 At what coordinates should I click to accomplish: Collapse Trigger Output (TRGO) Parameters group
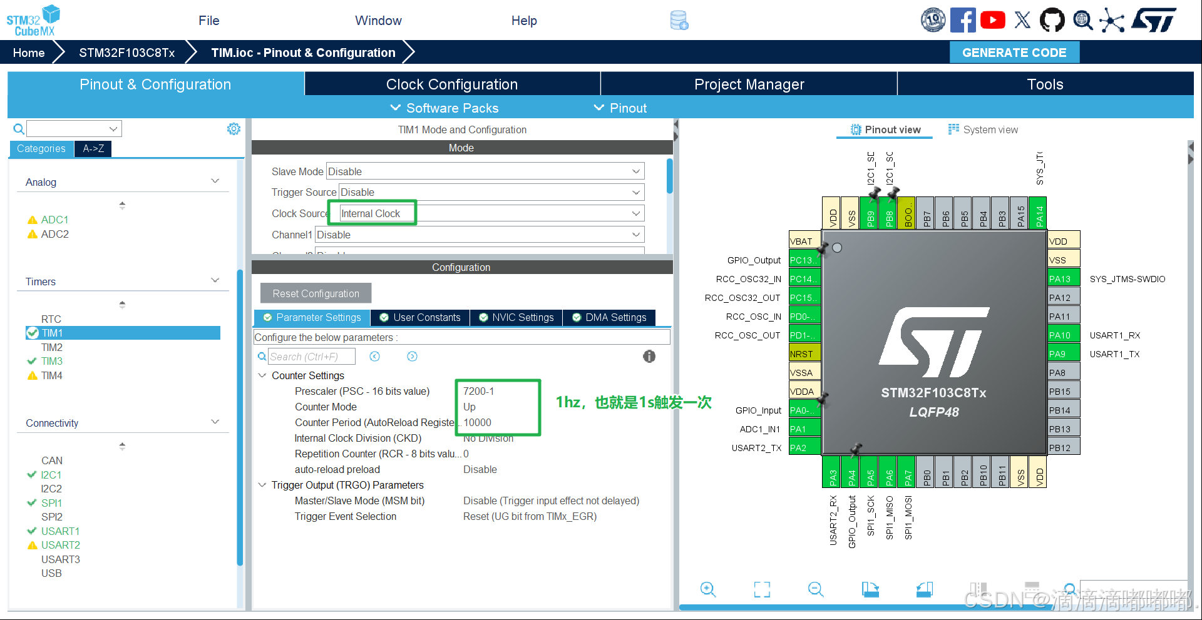click(x=262, y=485)
